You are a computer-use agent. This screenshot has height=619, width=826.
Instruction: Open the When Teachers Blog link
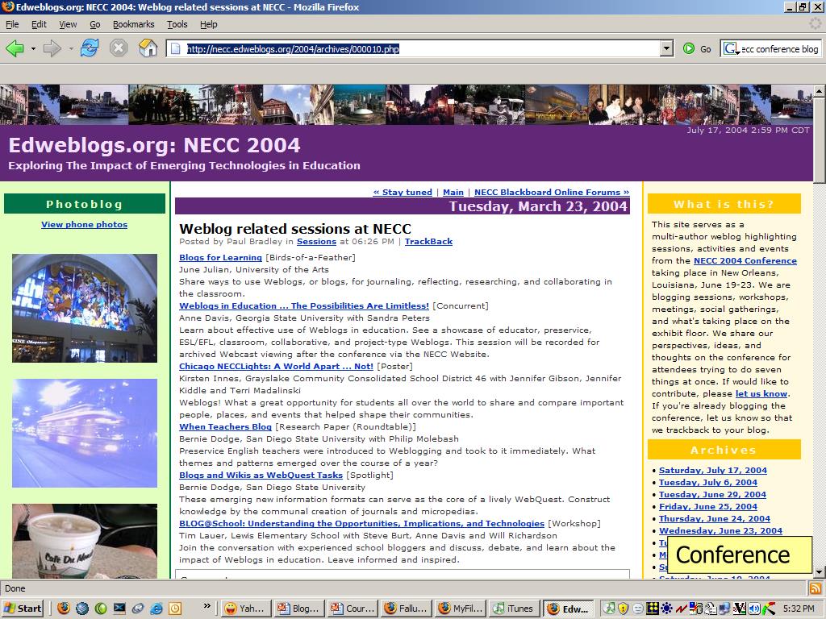click(x=226, y=427)
